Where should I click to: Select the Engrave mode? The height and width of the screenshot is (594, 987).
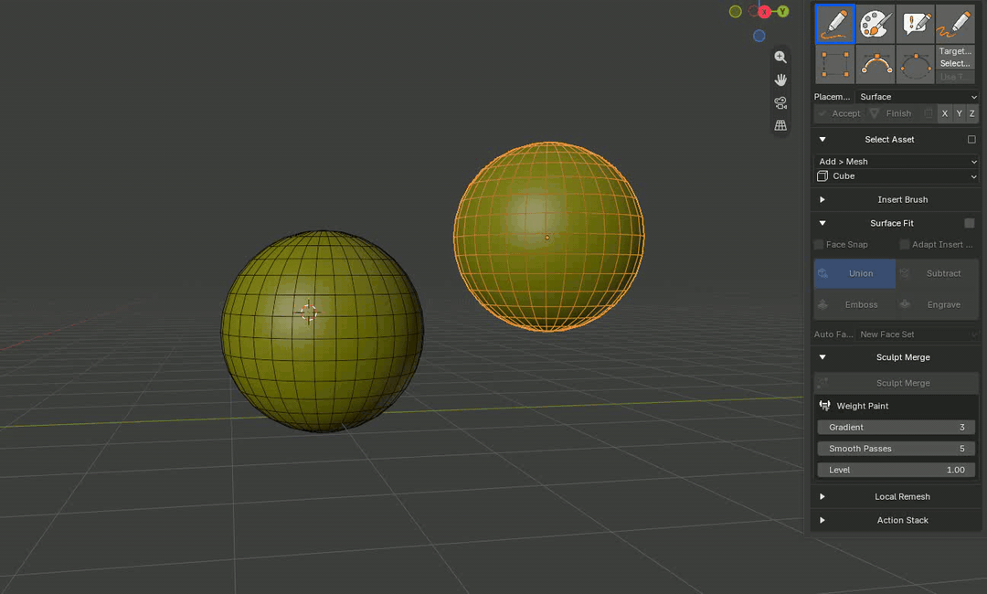pyautogui.click(x=938, y=304)
